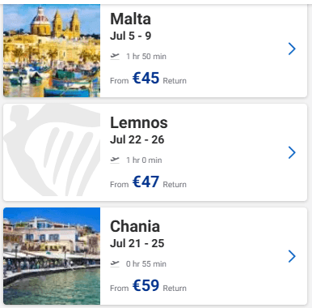Screen dimensions: 312x308
Task: Click the Jul 5 - 9 dates
Action: click(131, 36)
